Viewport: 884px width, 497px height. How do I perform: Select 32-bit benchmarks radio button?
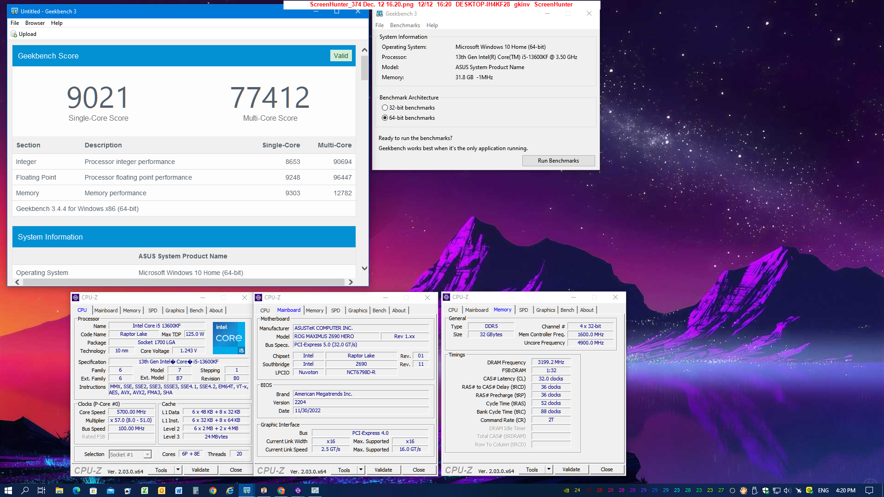pyautogui.click(x=385, y=108)
